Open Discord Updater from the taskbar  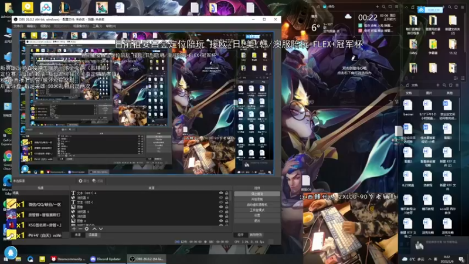tap(106, 259)
